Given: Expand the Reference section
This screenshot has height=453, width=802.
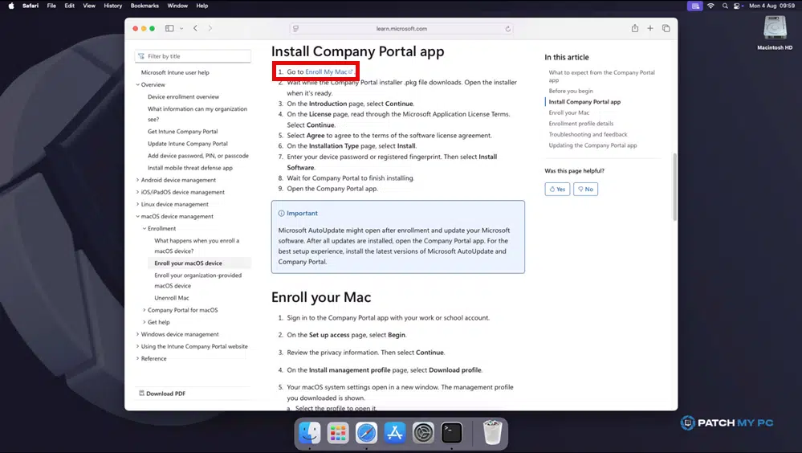Looking at the screenshot, I should (137, 358).
